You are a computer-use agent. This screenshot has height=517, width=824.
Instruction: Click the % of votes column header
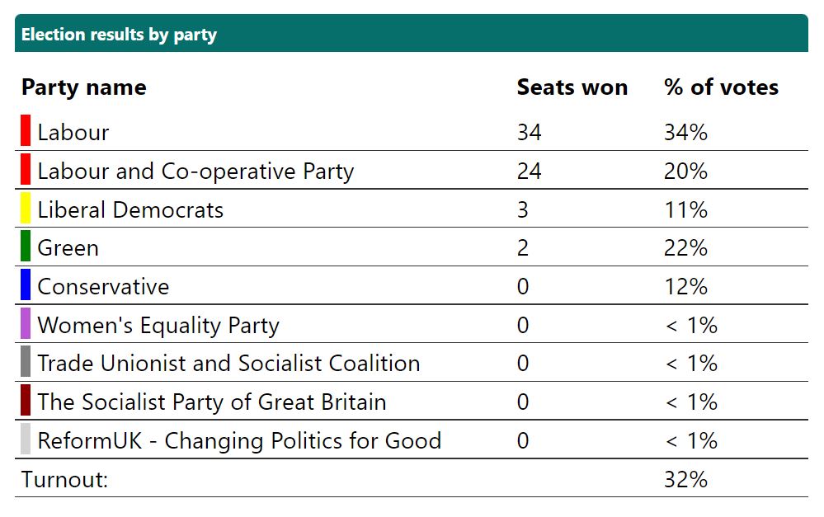[721, 87]
